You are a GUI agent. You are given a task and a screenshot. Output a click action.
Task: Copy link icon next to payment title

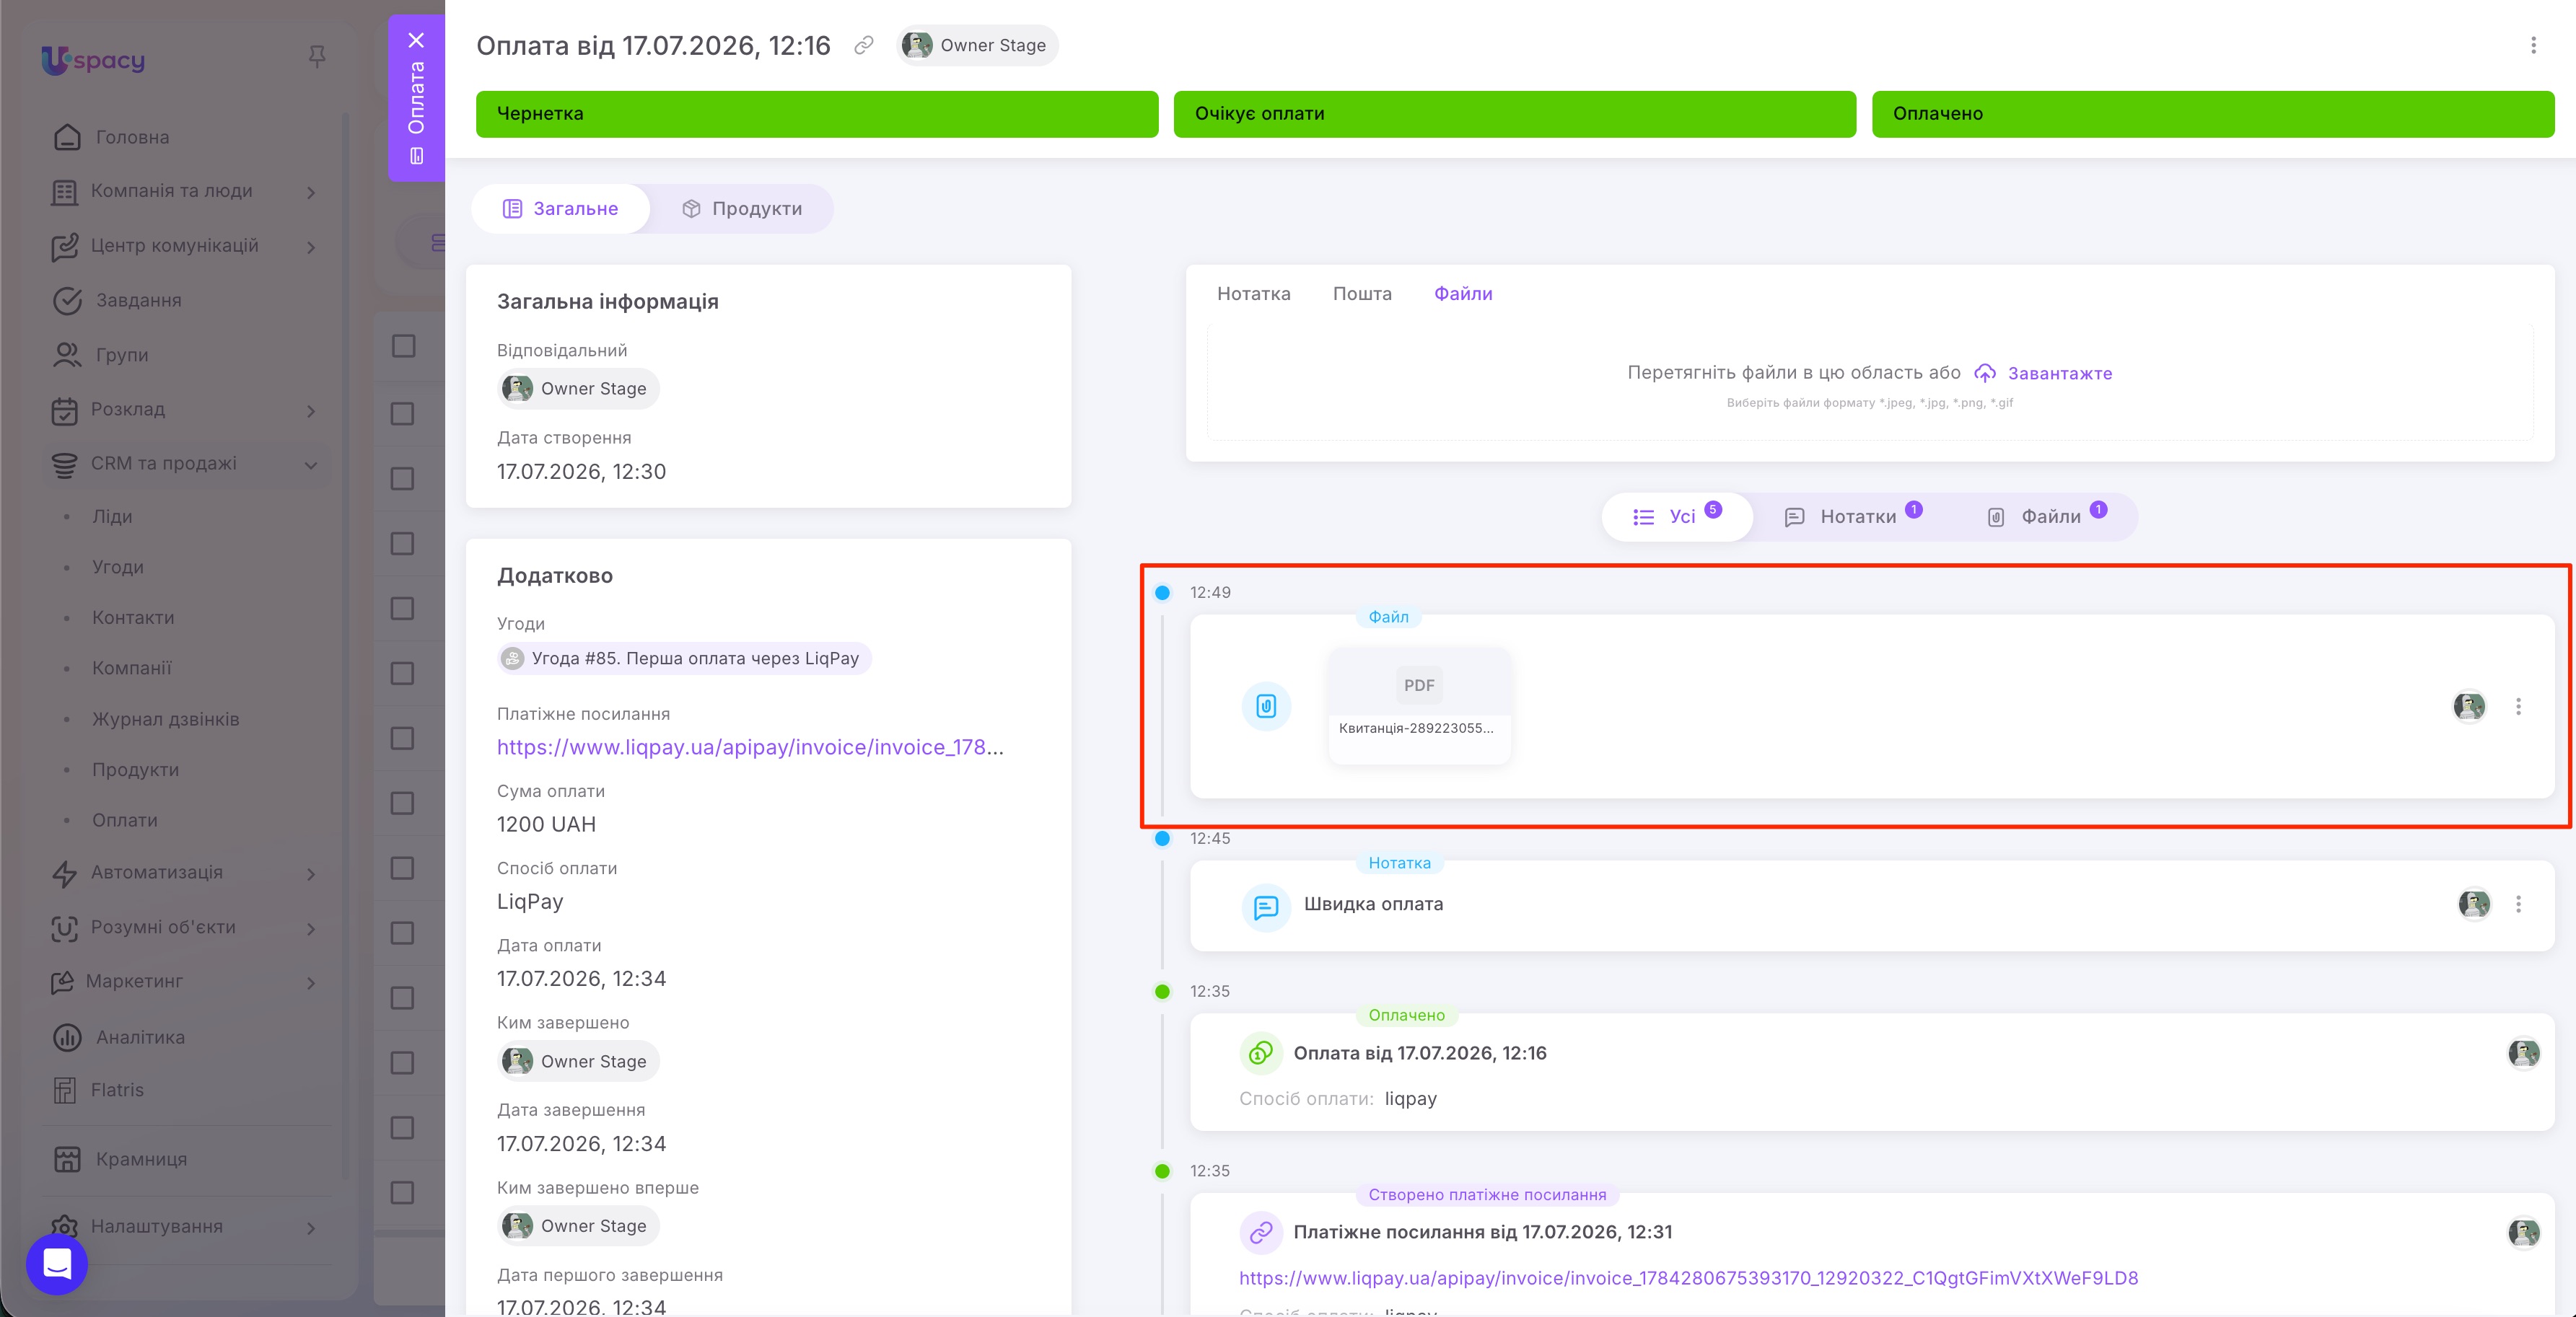pos(864,45)
